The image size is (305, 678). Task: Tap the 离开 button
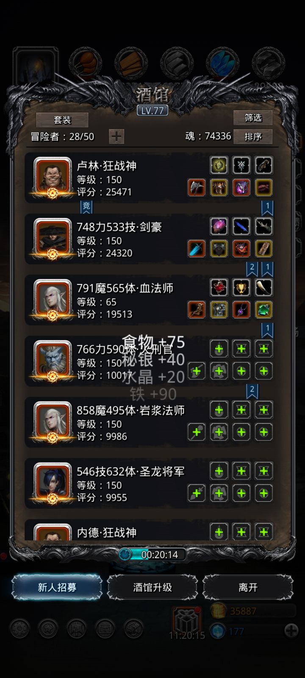(248, 587)
